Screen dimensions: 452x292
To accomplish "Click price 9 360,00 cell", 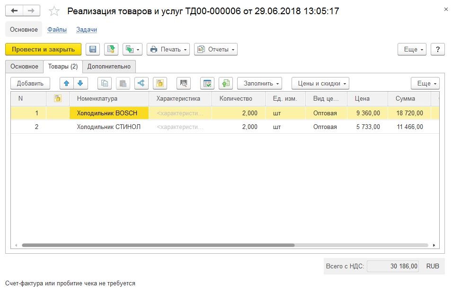I will click(x=368, y=113).
